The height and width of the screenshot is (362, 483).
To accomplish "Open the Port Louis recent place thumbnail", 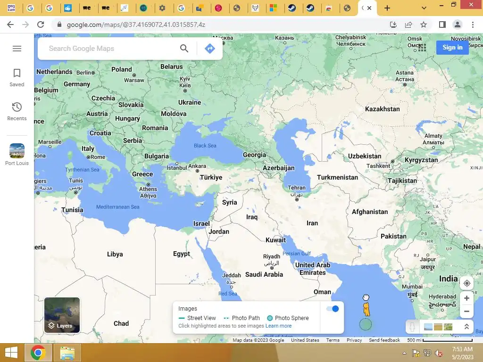I will point(17,151).
